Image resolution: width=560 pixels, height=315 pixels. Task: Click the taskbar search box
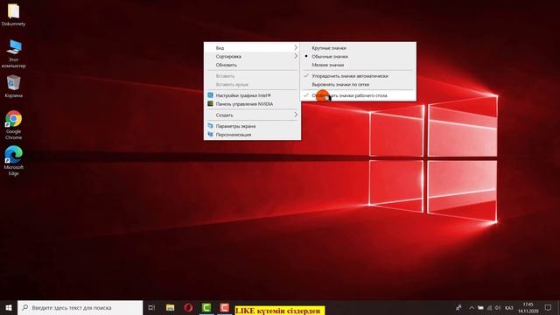point(80,307)
